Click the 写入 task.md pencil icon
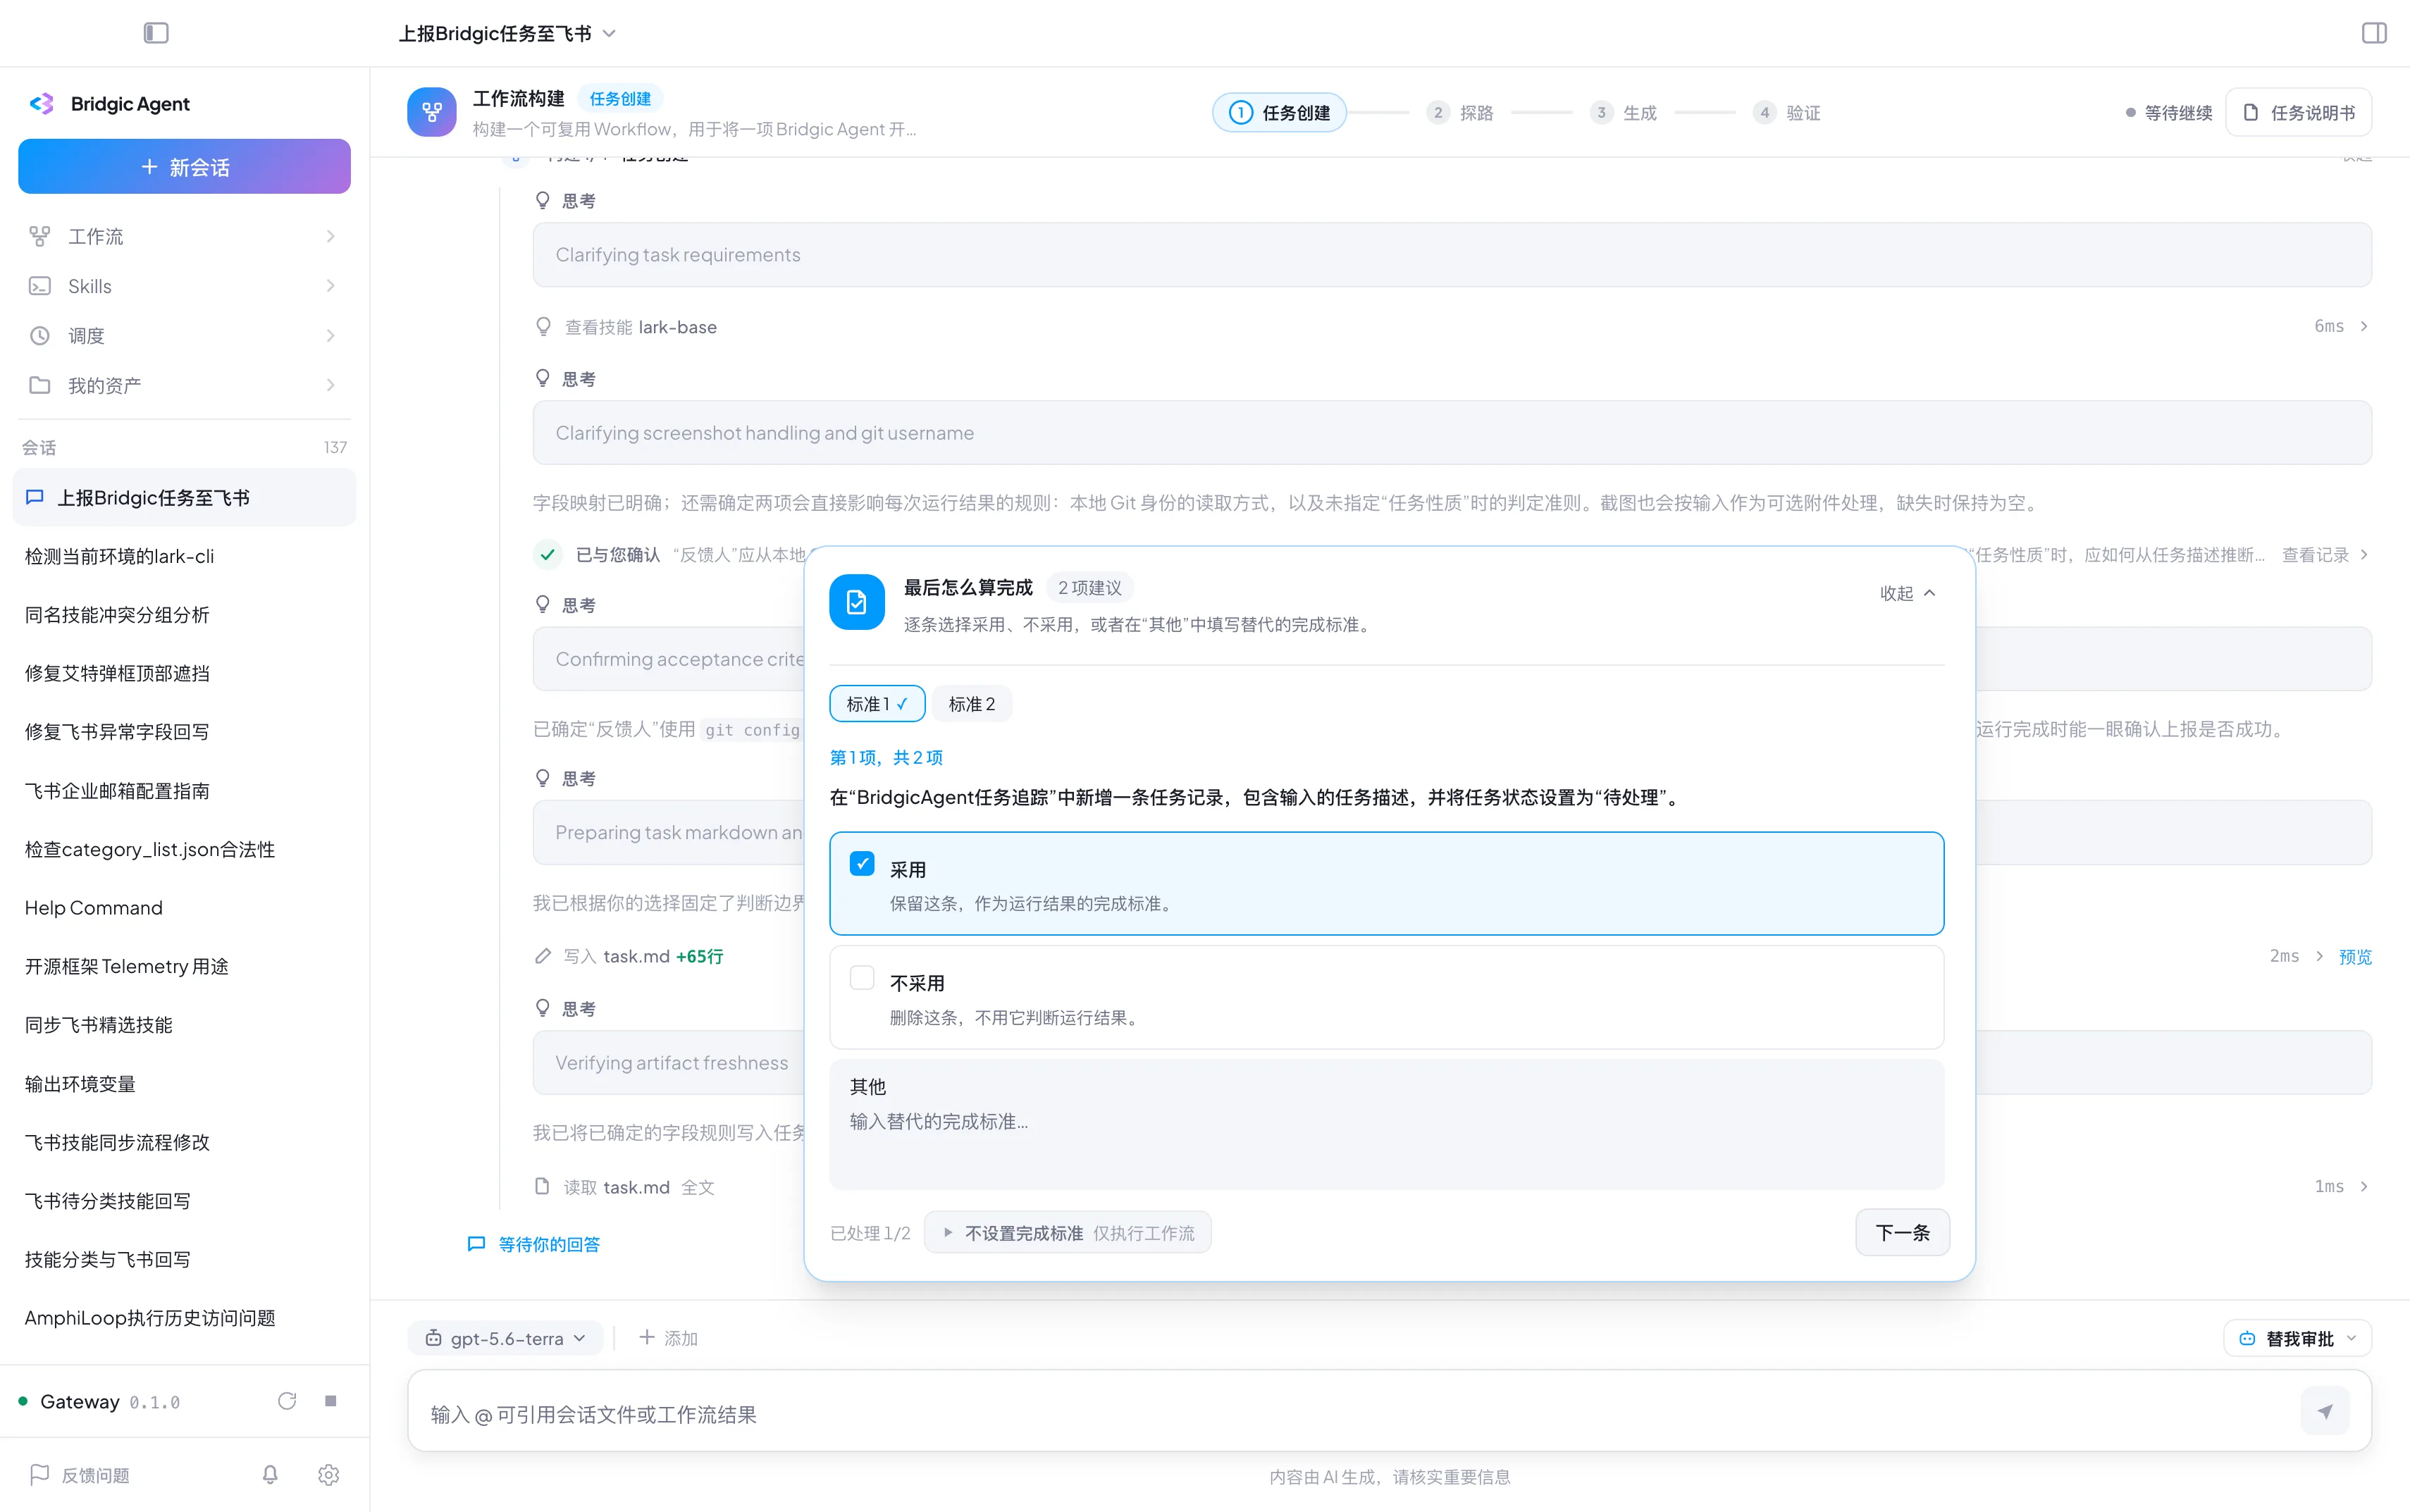The image size is (2410, 1512). 543,956
